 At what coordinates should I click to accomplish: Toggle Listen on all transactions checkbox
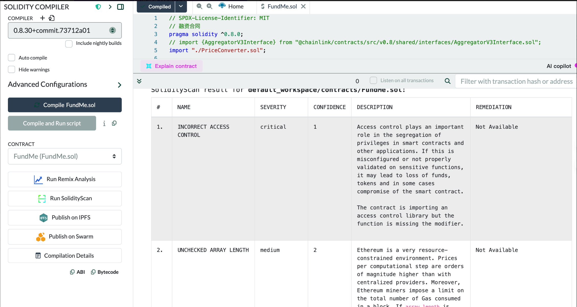[x=373, y=80]
